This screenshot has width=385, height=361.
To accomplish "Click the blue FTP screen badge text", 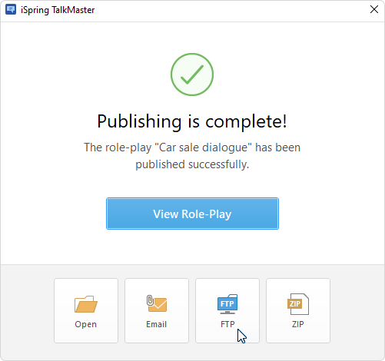I will point(227,303).
